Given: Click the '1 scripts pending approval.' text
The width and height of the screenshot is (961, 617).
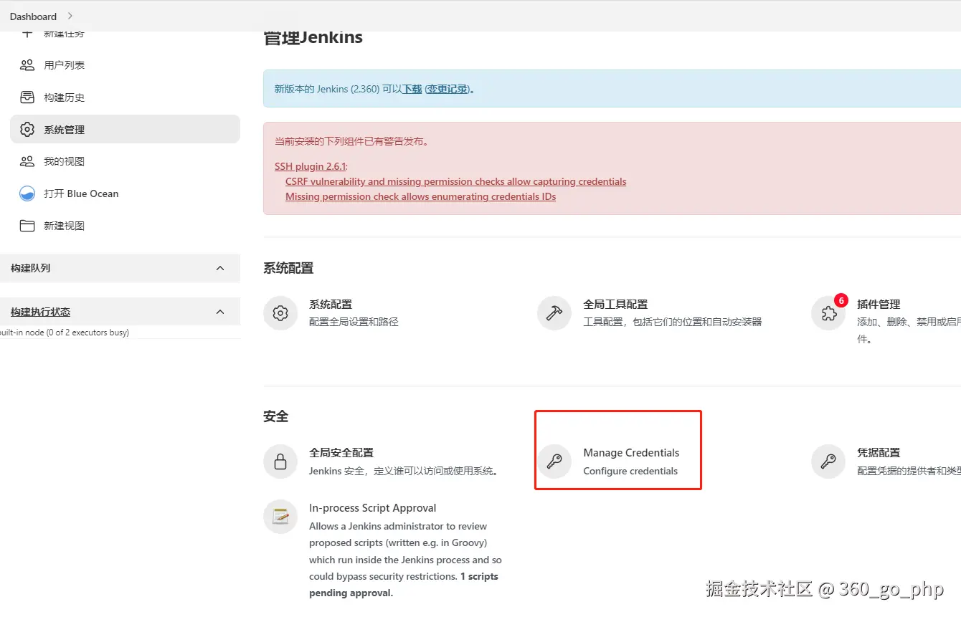Looking at the screenshot, I should pyautogui.click(x=404, y=585).
